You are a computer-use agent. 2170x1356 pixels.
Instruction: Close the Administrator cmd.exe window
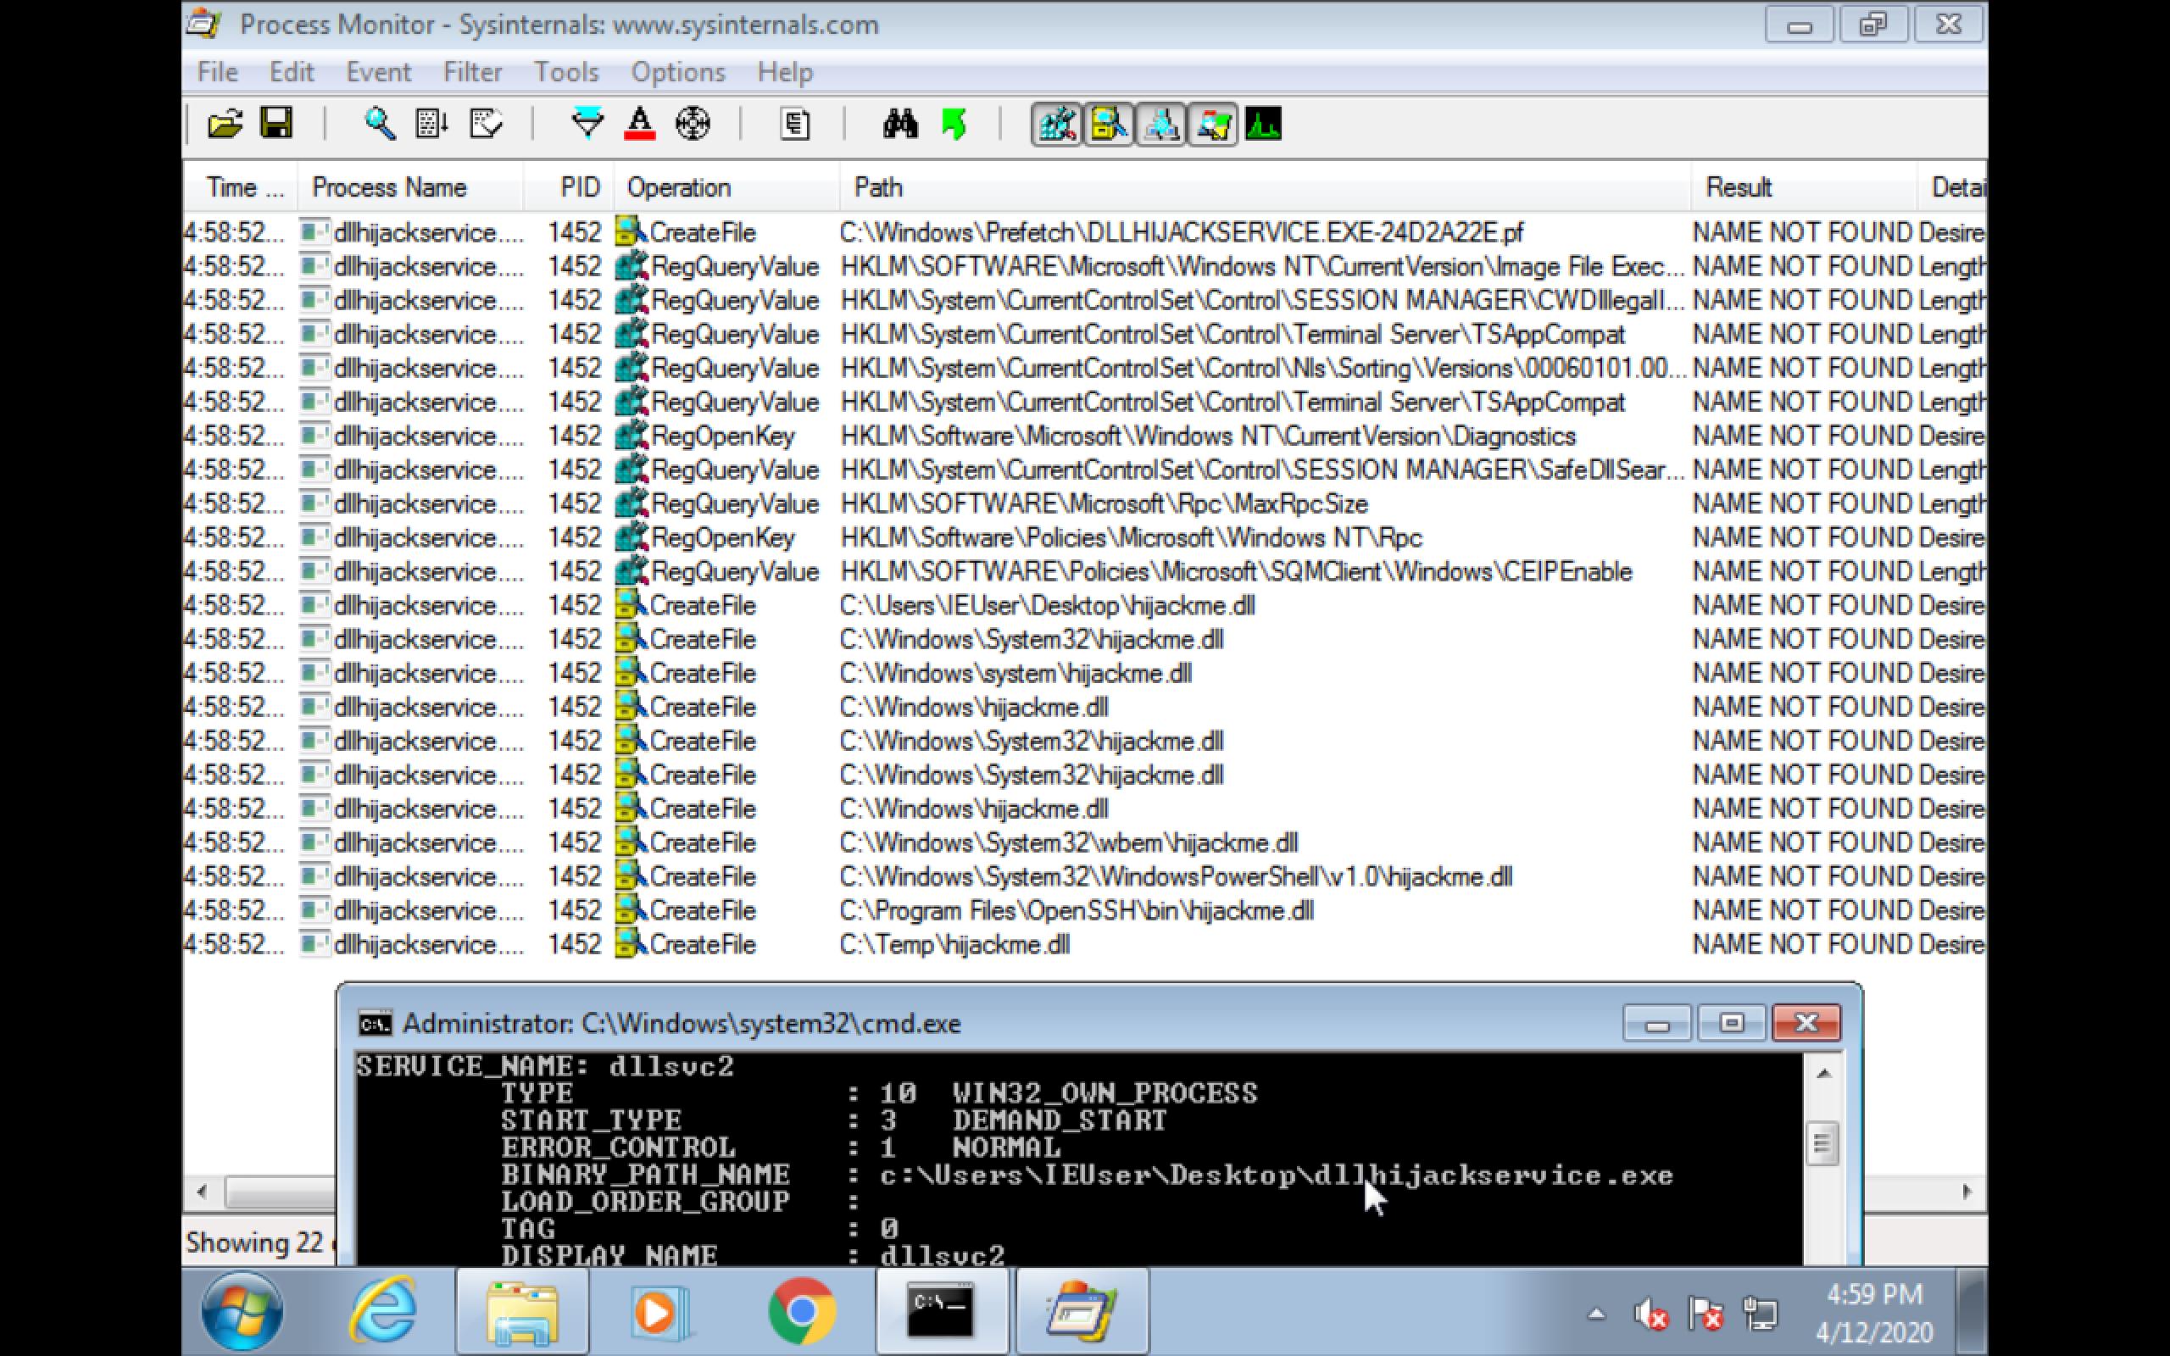point(1807,1023)
